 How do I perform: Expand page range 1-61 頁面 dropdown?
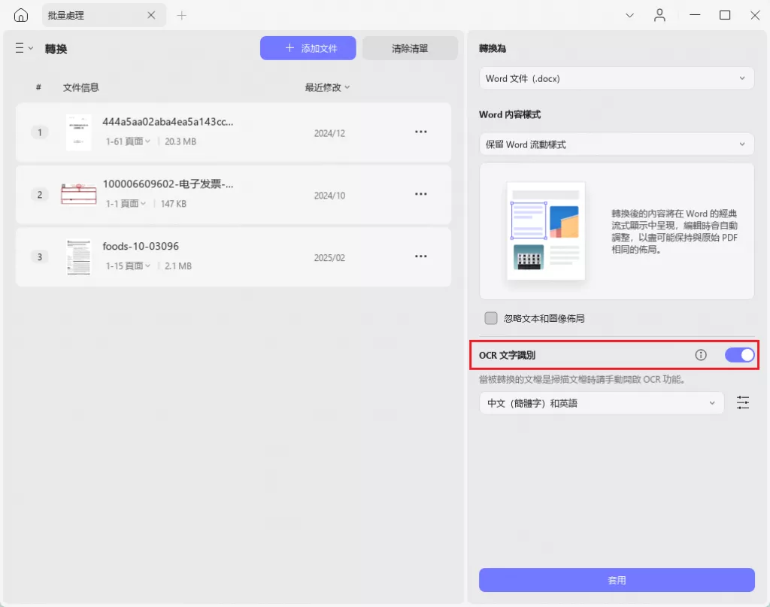[128, 141]
